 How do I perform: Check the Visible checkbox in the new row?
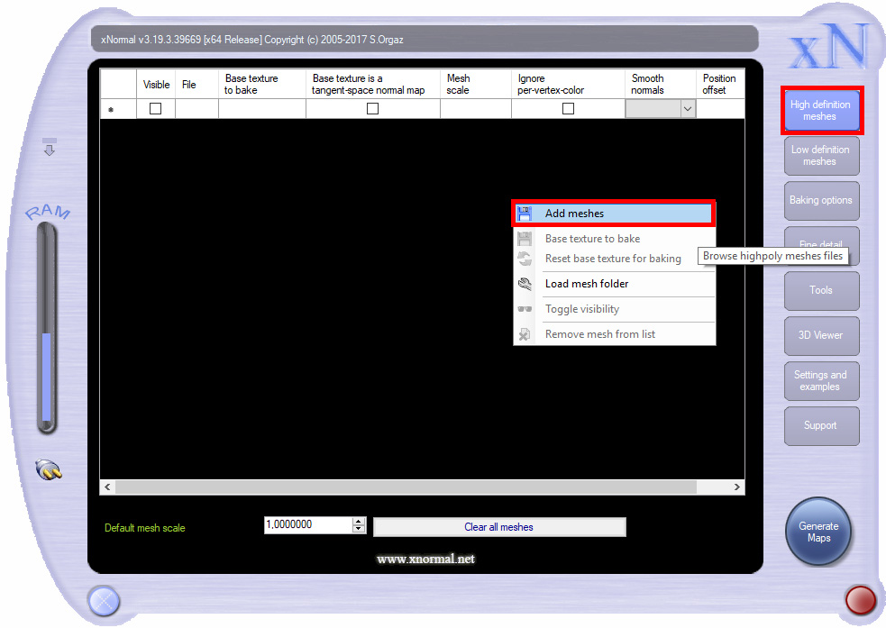click(155, 109)
